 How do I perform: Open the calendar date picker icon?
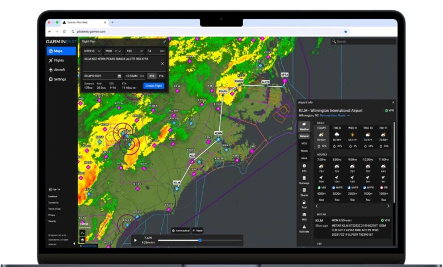pyautogui.click(x=119, y=76)
